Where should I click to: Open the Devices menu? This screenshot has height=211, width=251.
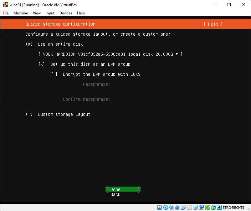[66, 13]
